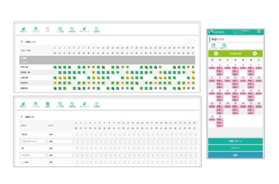Collapse the 月間シフト section using its header icon

coord(21,41)
